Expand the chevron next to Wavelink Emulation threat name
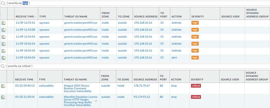Viewport: 270px width, 108px height. click(96, 101)
